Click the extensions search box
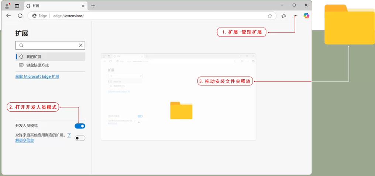This screenshot has width=375, height=176. [50, 45]
